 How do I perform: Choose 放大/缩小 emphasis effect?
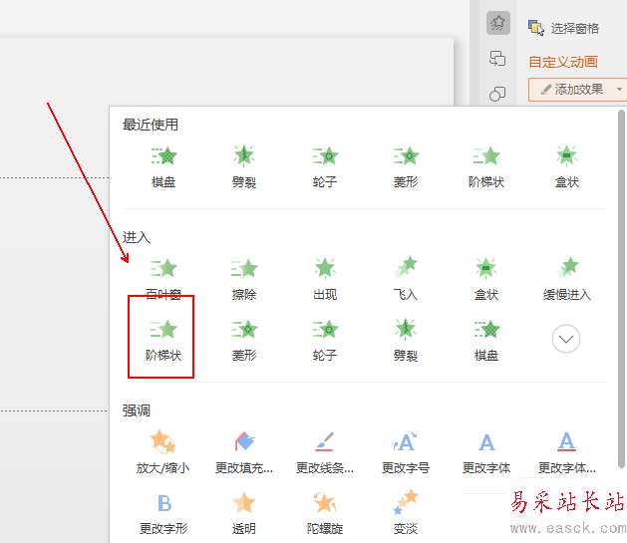162,451
